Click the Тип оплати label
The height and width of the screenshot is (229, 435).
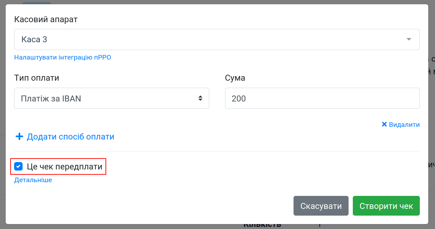point(37,78)
